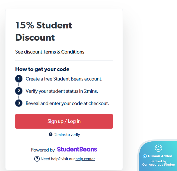Click the Reveal and enter your code text
Viewport: 177px width, 171px height.
point(67,103)
